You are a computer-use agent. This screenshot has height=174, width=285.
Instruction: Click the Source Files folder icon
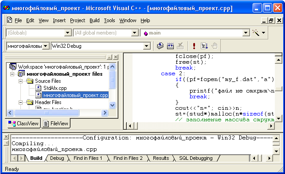[30, 81]
